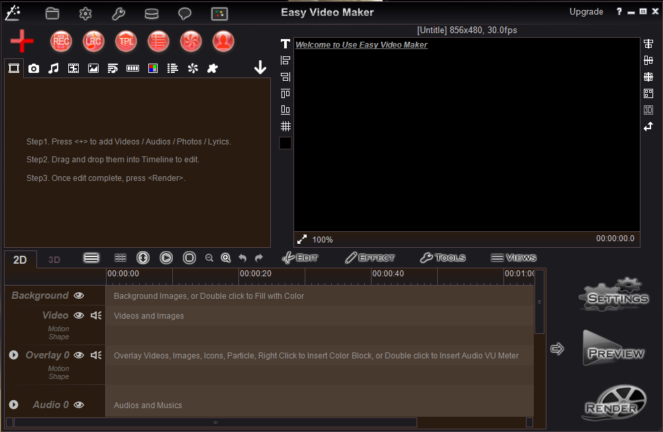Click the four-squares layout icon right of preview
This screenshot has height=432, width=663.
click(x=648, y=93)
